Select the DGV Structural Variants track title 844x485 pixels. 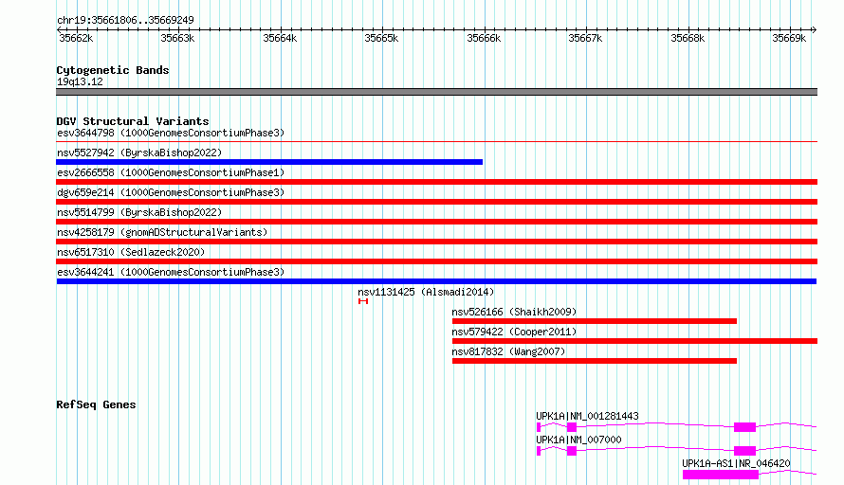coord(133,121)
